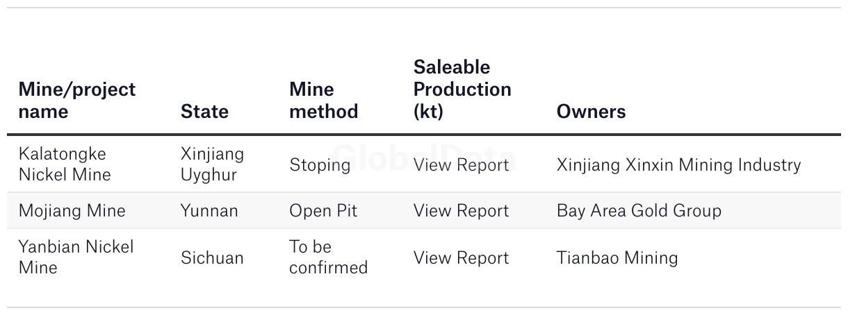Select the Mojiang Mine name cell
This screenshot has width=848, height=315.
click(x=72, y=210)
